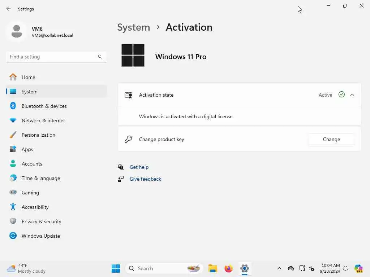Open the notification bell in system tray
The image size is (370, 277).
point(345,268)
